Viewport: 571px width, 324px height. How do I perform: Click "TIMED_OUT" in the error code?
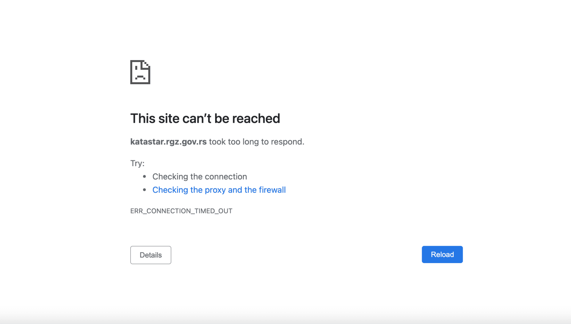click(213, 211)
